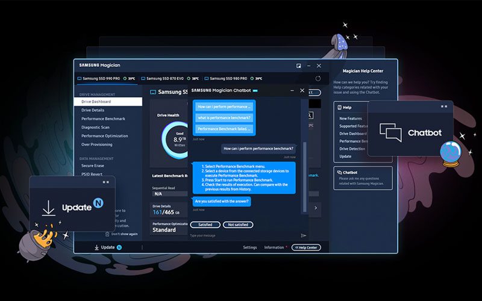482x301 pixels.
Task: Click the trash icon beside Don't show again
Action: [107, 234]
